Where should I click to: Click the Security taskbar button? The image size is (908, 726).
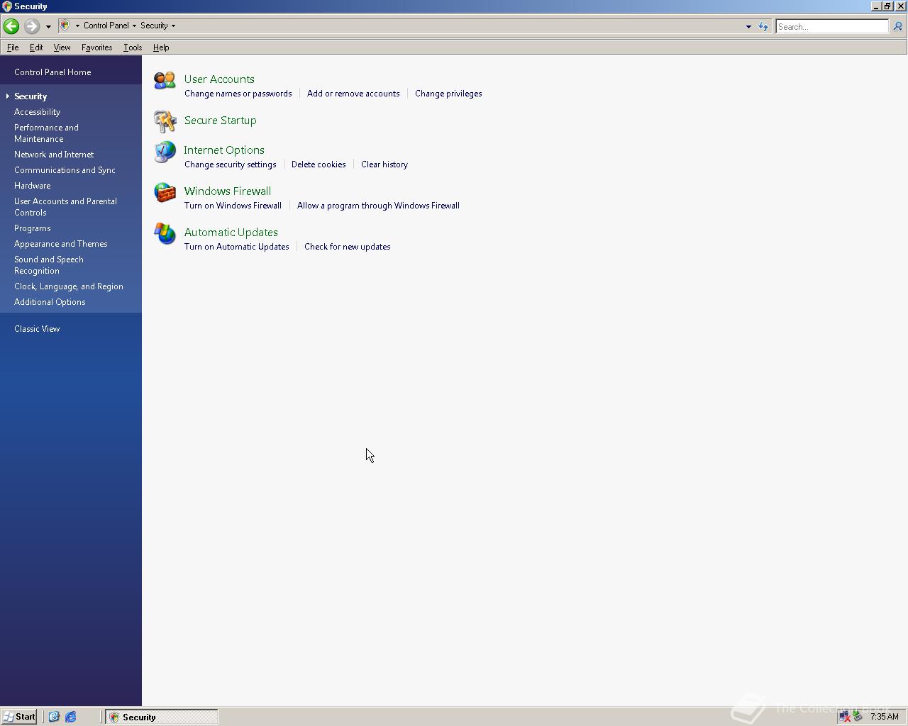point(162,717)
